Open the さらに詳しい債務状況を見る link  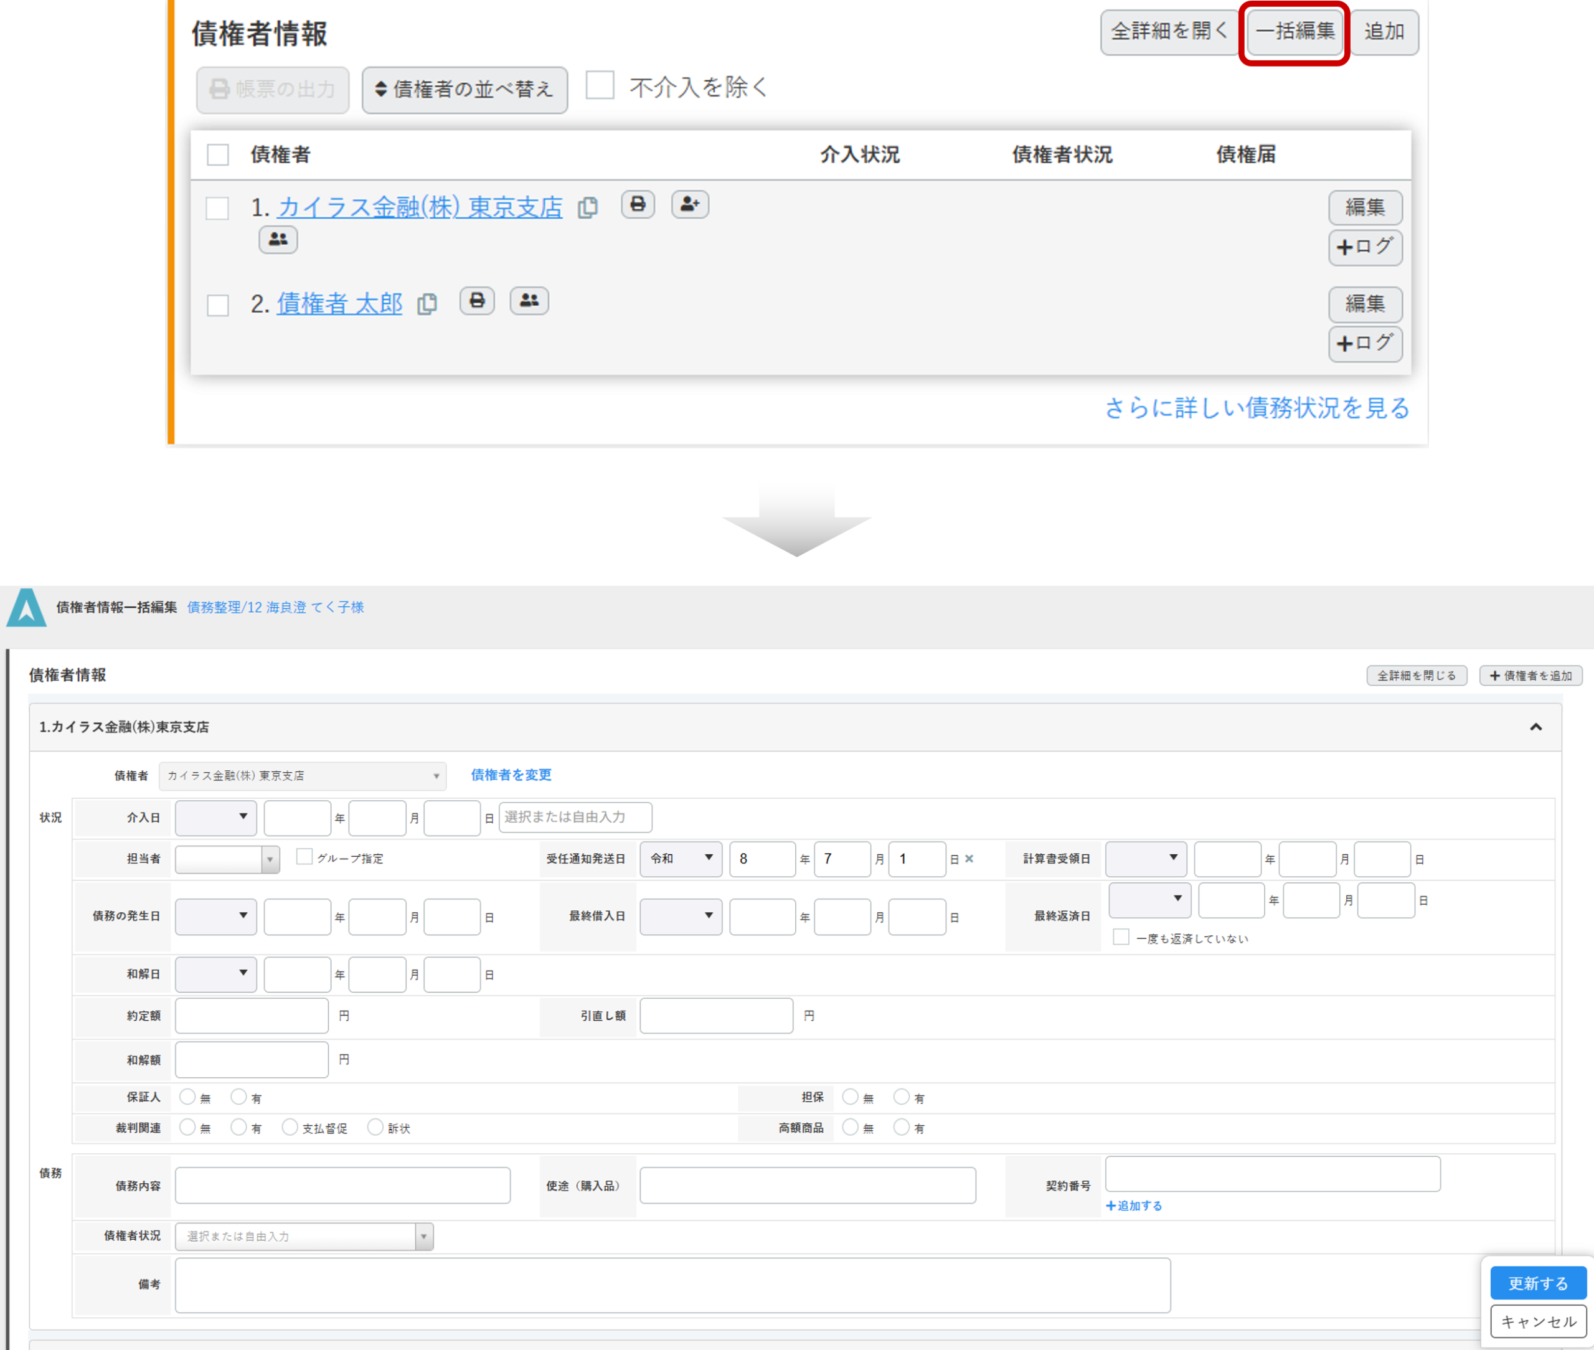(x=1257, y=408)
